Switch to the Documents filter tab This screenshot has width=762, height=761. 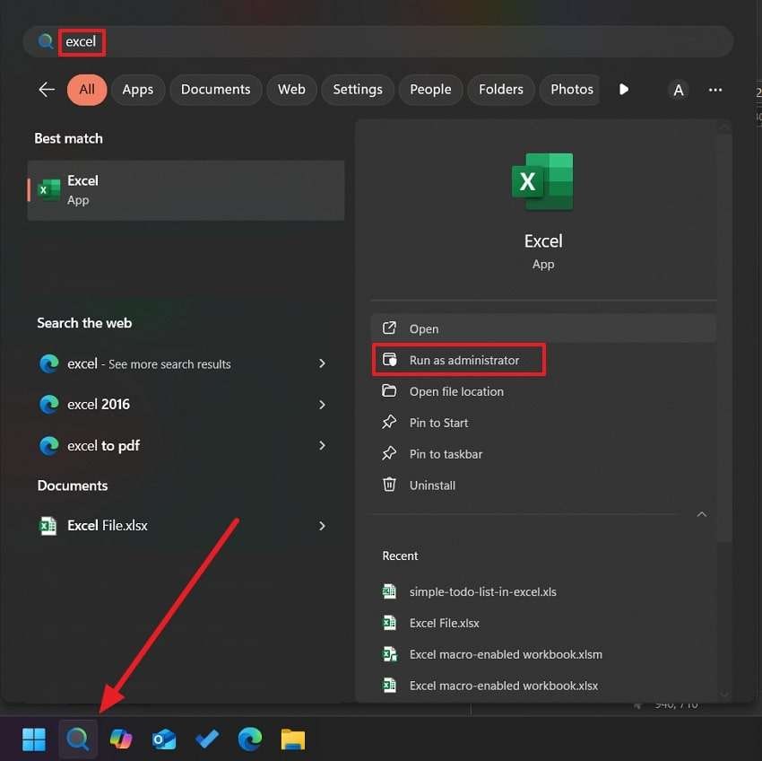216,90
